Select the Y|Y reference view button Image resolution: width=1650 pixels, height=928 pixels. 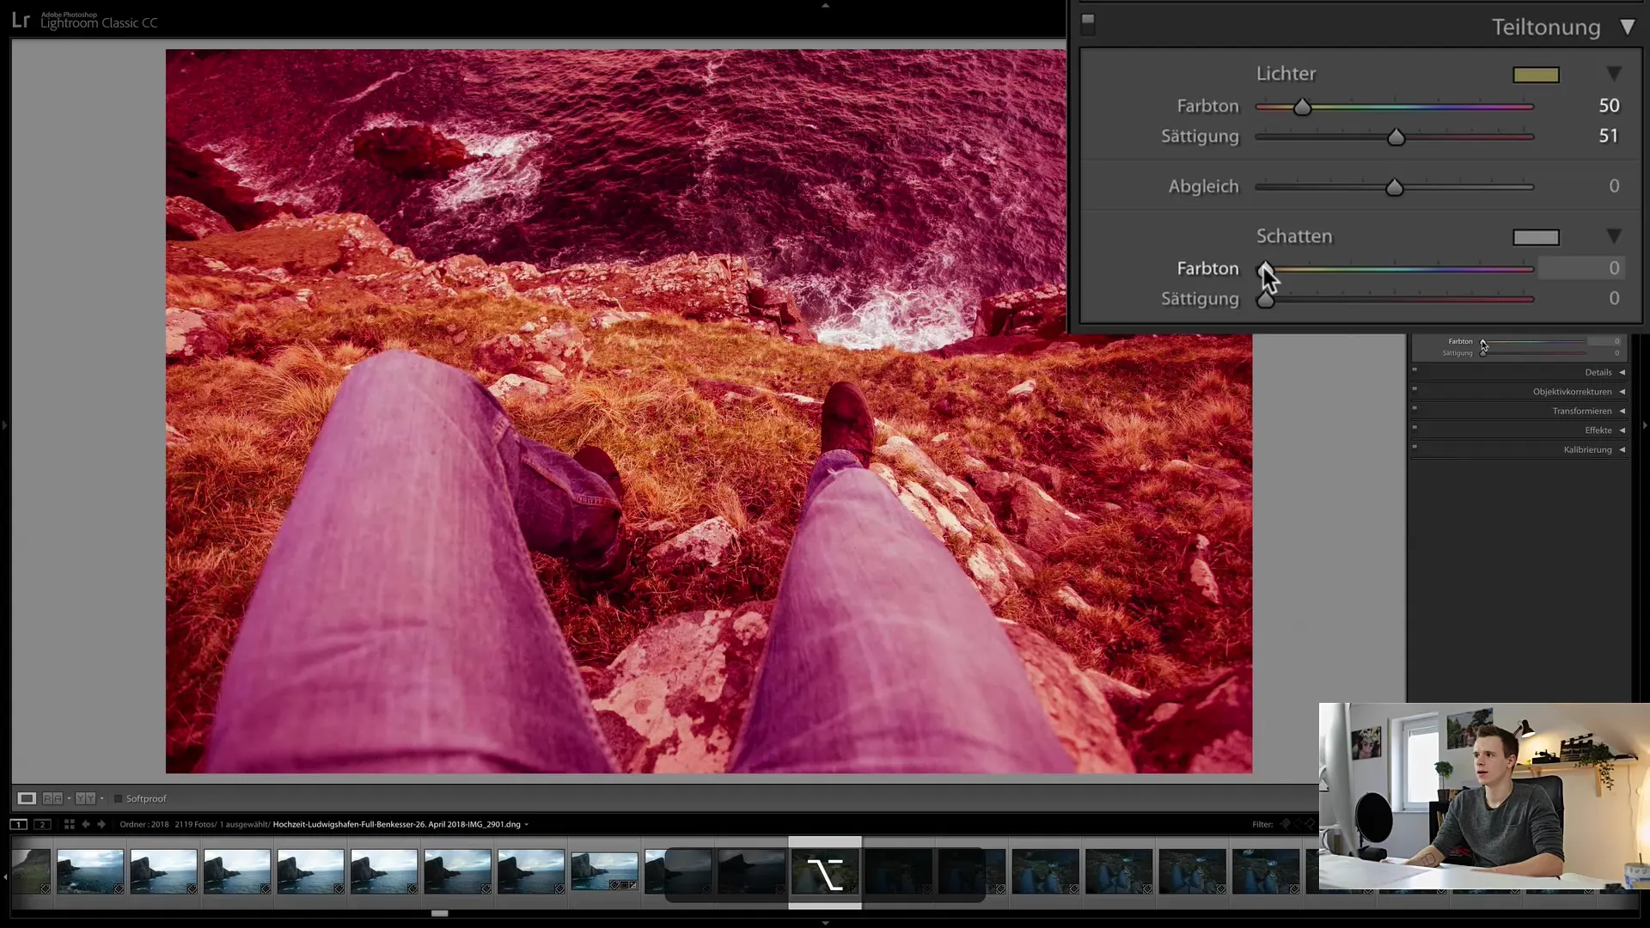pos(85,799)
